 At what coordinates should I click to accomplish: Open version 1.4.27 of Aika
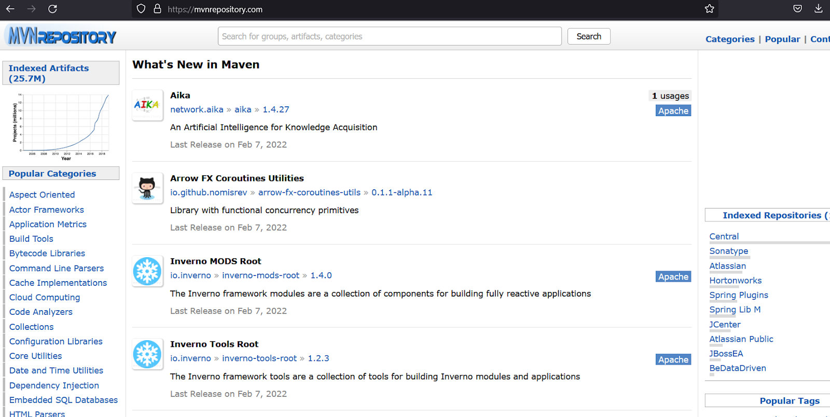tap(275, 109)
